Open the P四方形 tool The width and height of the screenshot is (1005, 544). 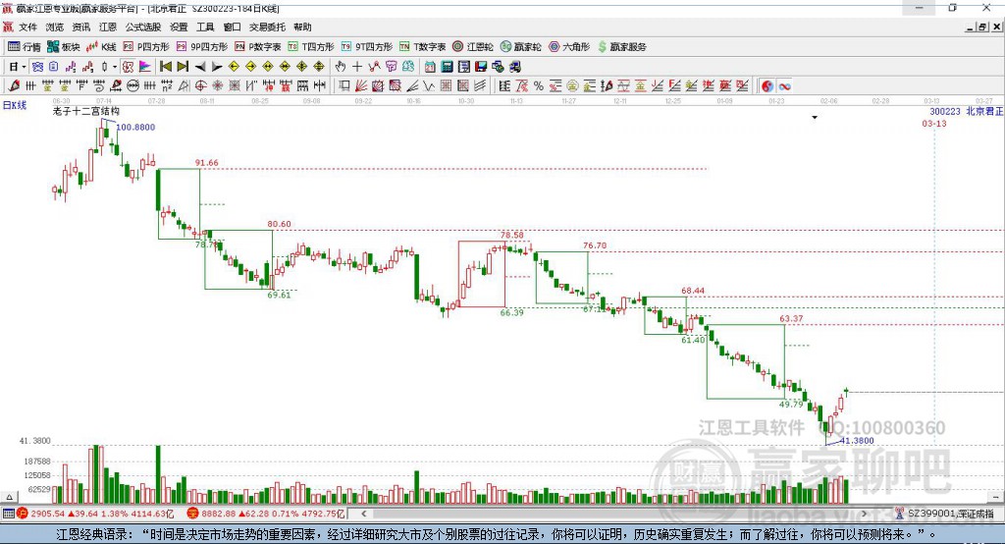coord(148,46)
